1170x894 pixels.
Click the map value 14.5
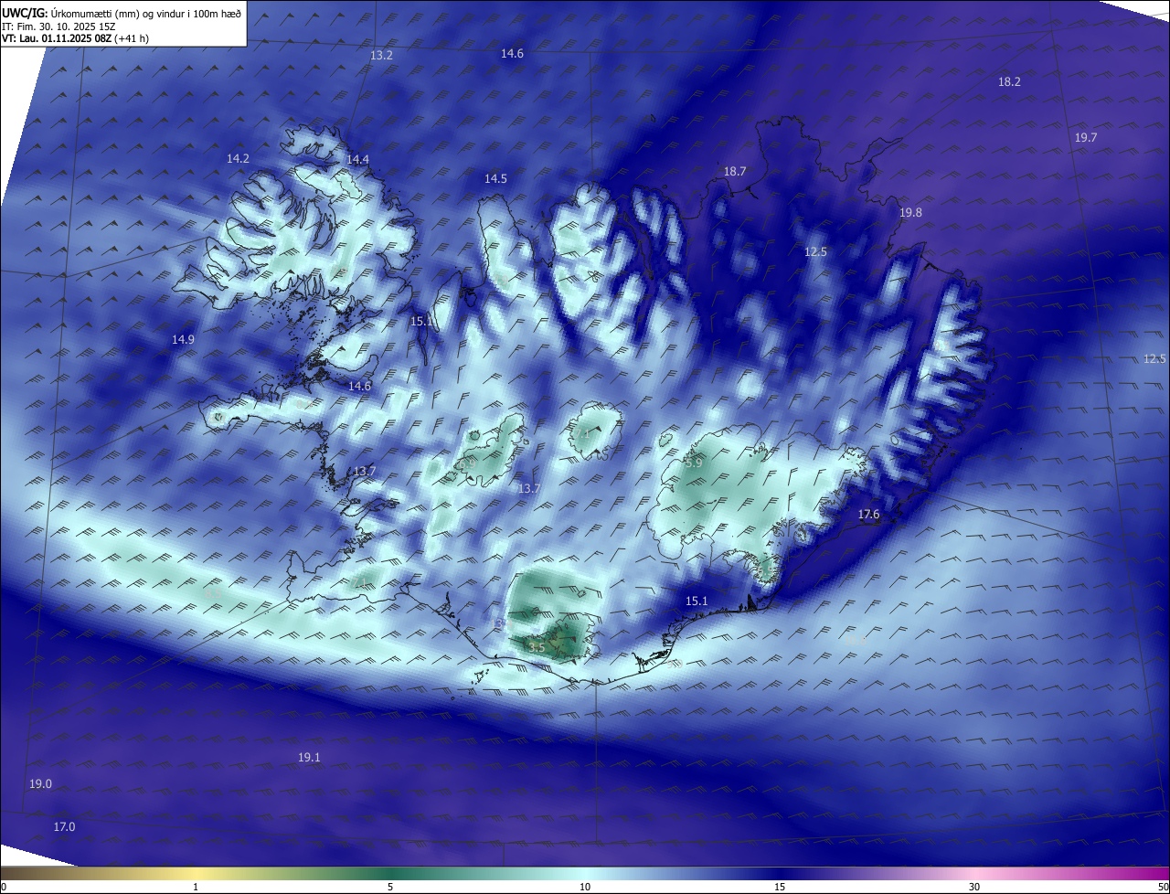[x=495, y=179]
